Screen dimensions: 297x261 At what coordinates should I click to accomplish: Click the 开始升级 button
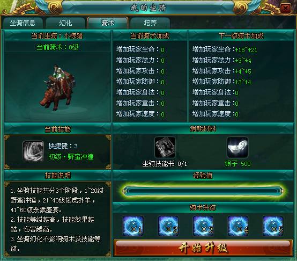(x=203, y=248)
